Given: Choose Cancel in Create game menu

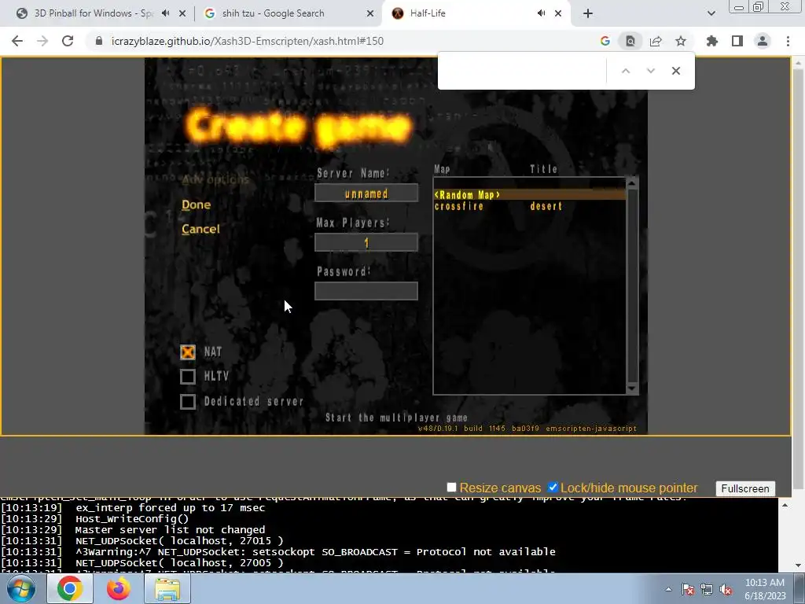Looking at the screenshot, I should pyautogui.click(x=200, y=229).
